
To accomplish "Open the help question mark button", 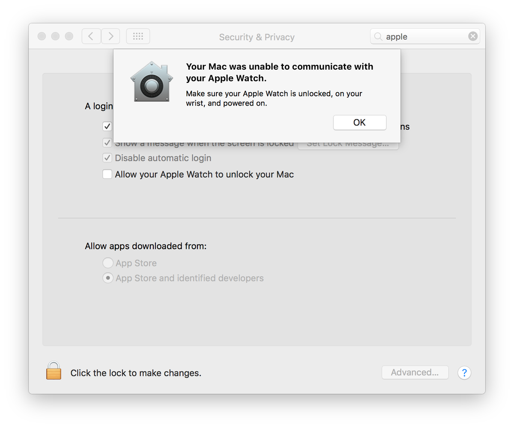I will click(x=464, y=372).
